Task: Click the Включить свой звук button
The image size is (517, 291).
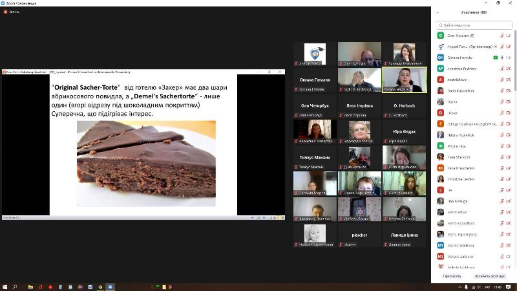Action: (490, 276)
